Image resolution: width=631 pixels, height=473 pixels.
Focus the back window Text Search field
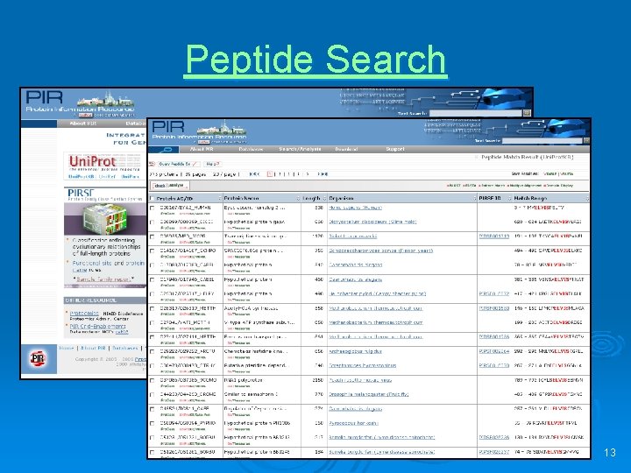(476, 113)
